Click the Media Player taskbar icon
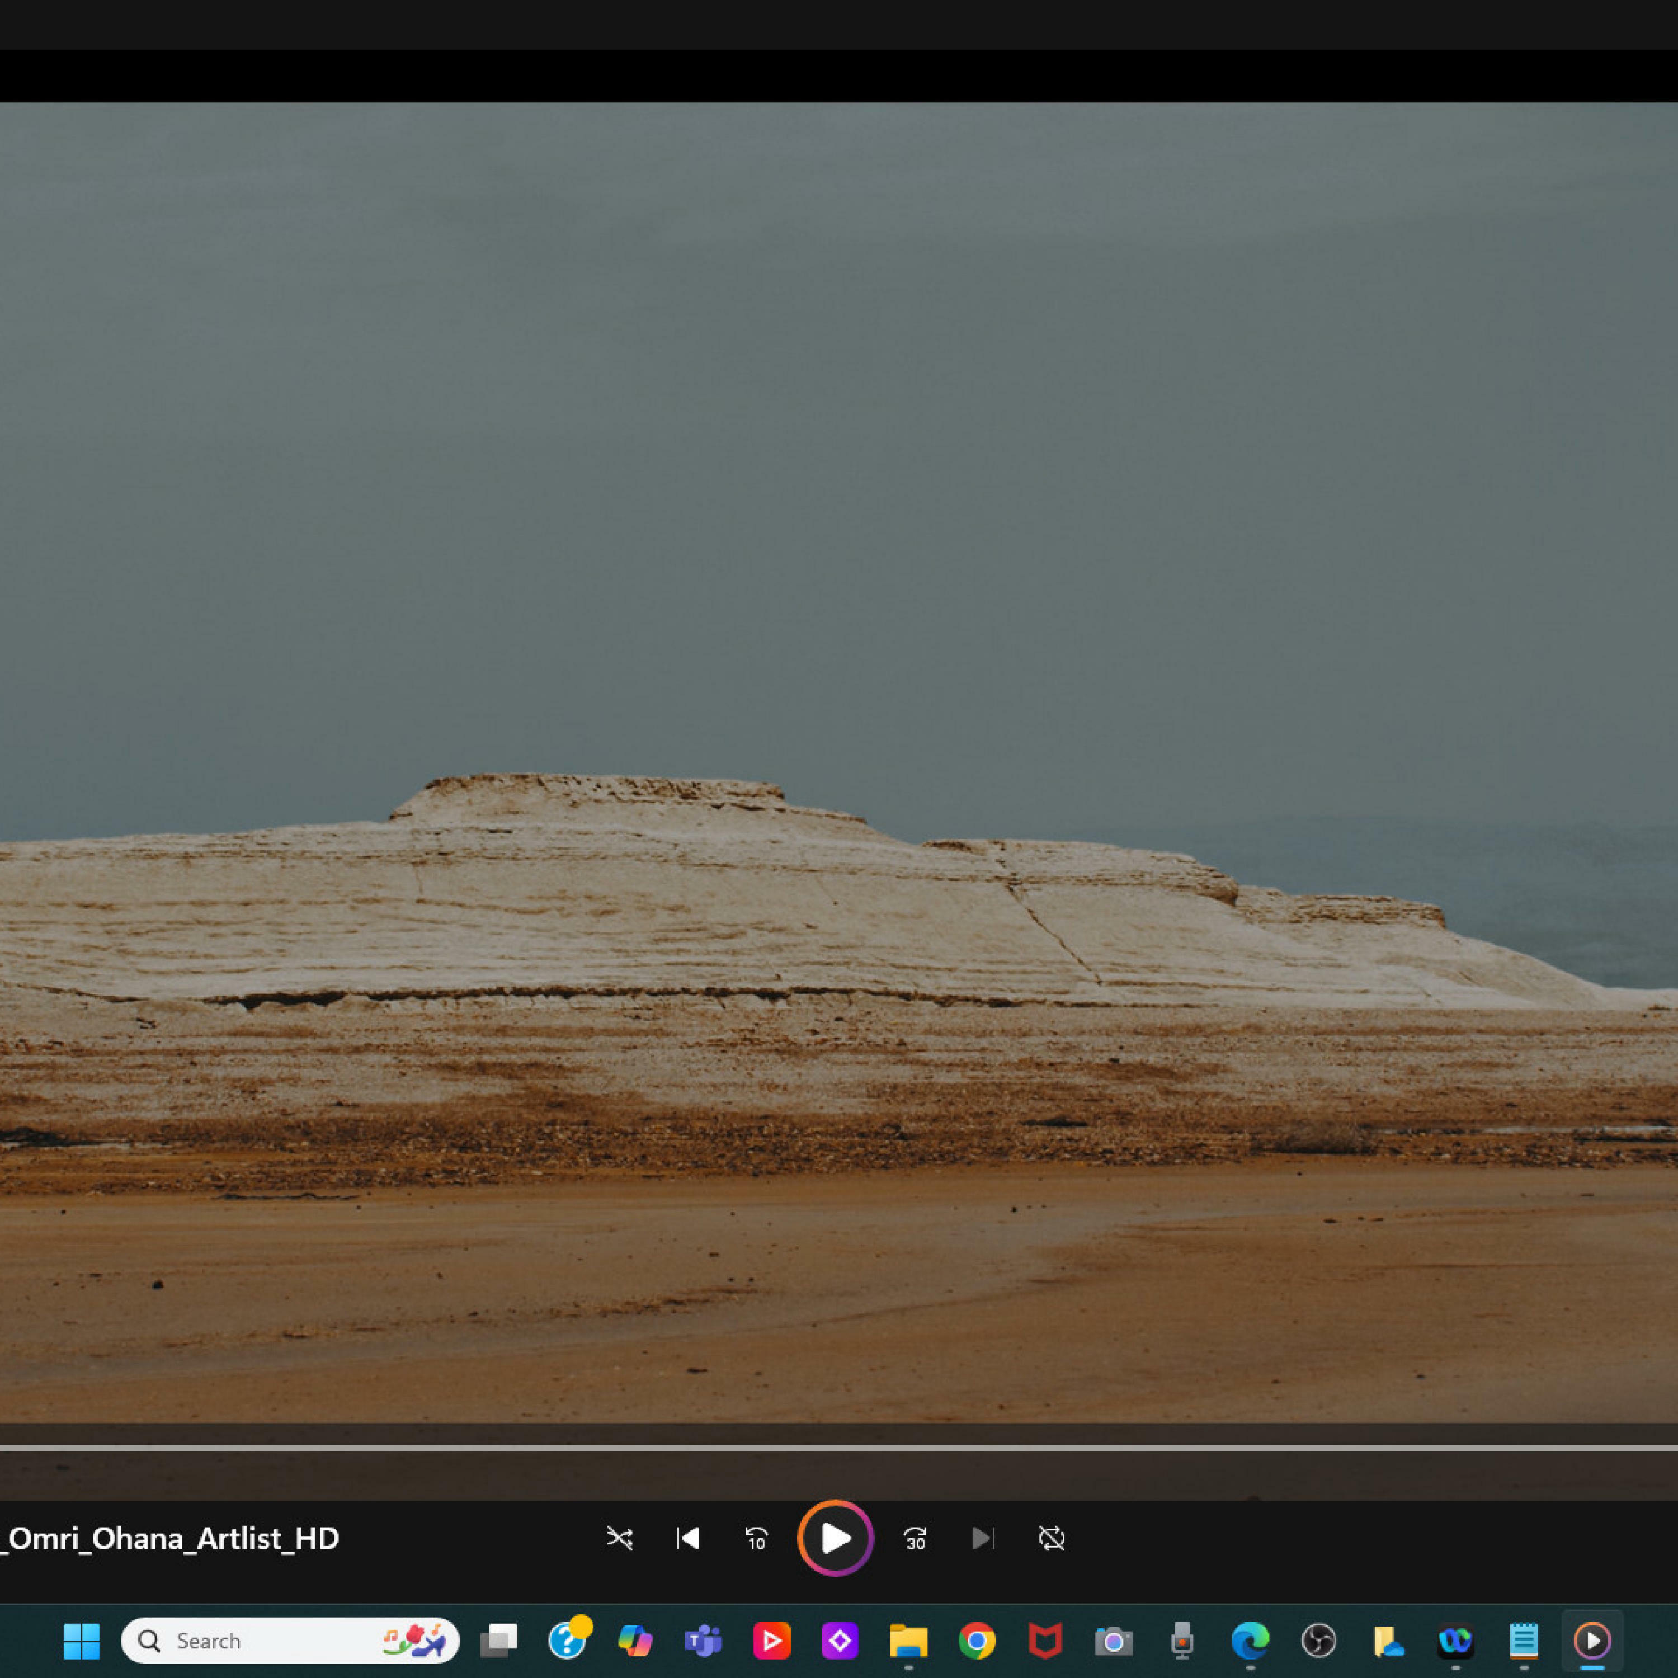The height and width of the screenshot is (1678, 1678). [x=1592, y=1641]
